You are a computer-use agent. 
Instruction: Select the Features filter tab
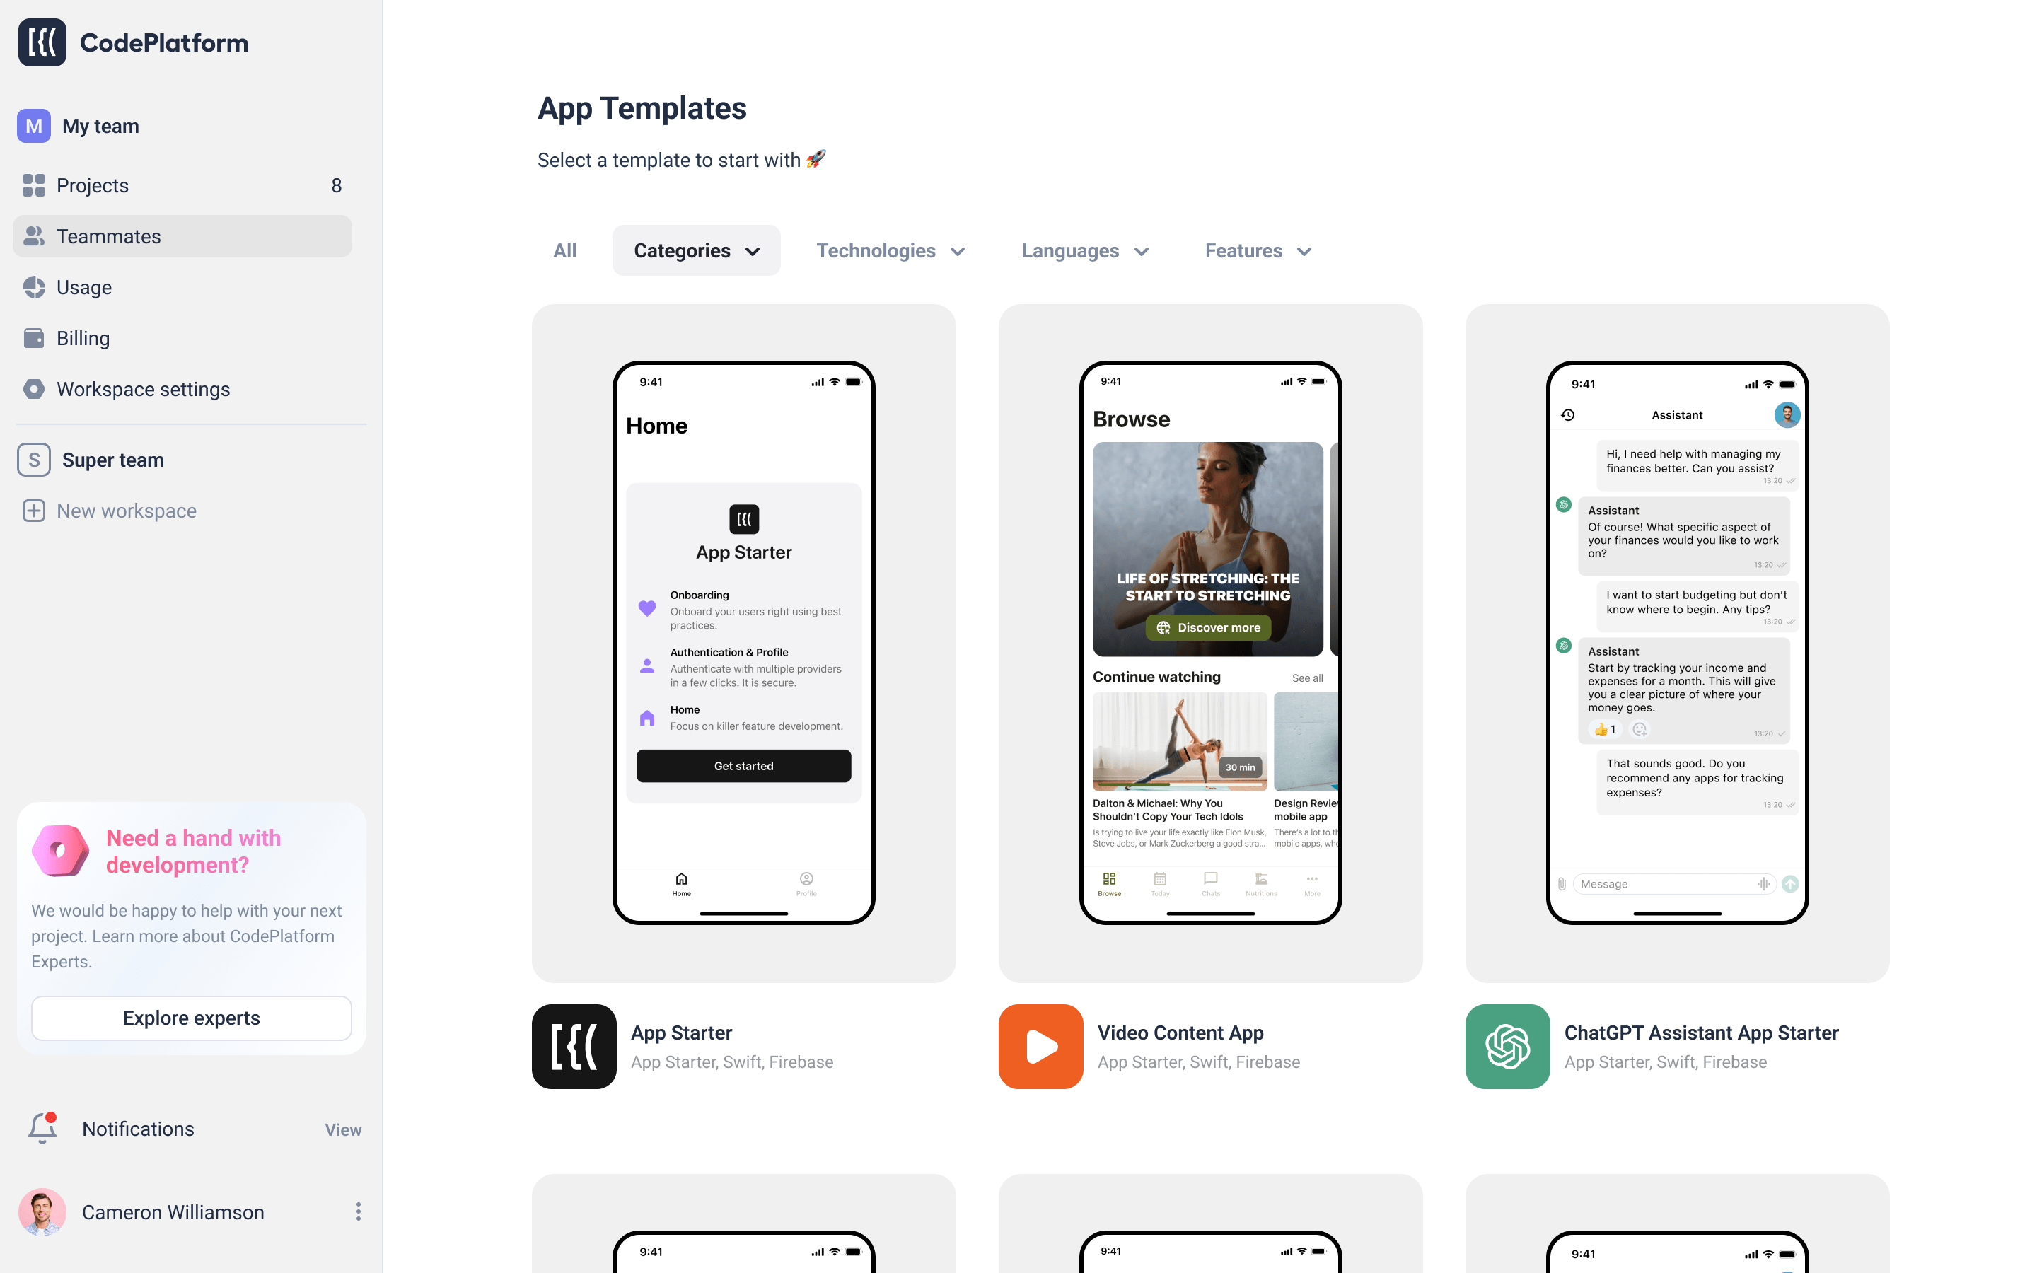(1255, 251)
